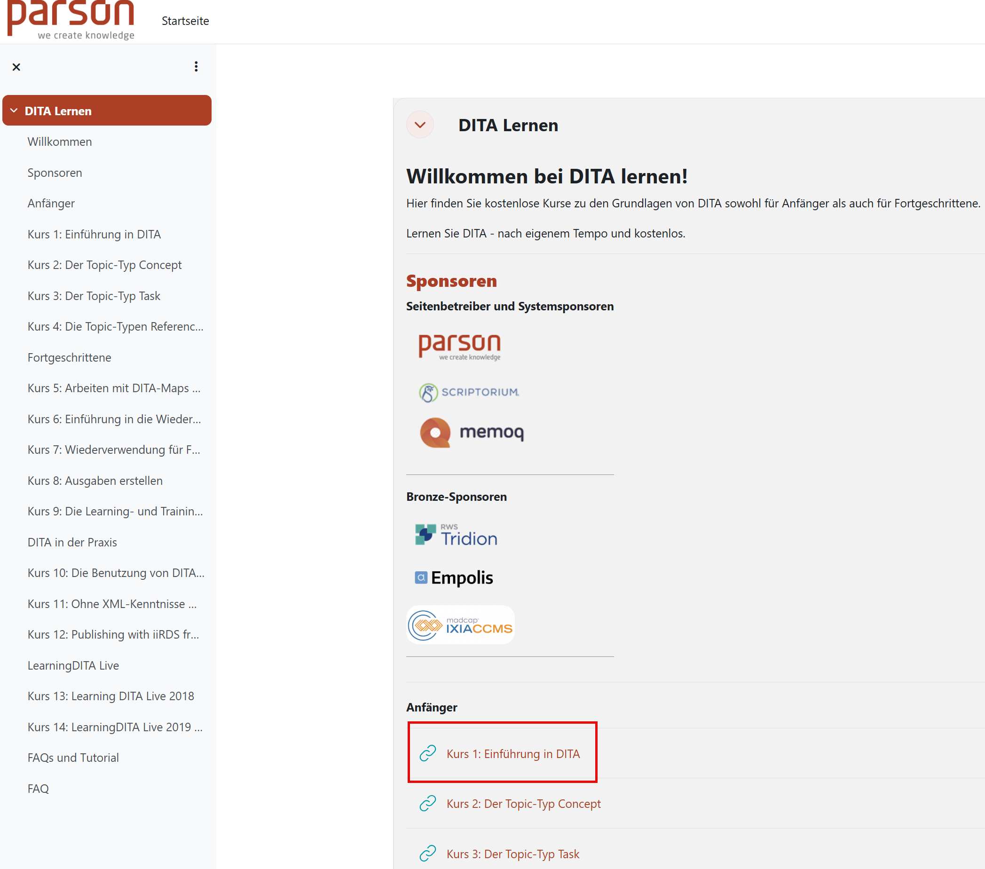Click the link icon beside Kurs 2
This screenshot has width=985, height=869.
[x=428, y=804]
